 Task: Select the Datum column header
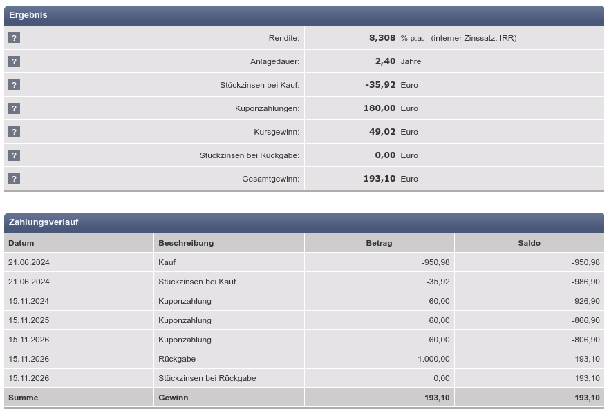coord(21,243)
